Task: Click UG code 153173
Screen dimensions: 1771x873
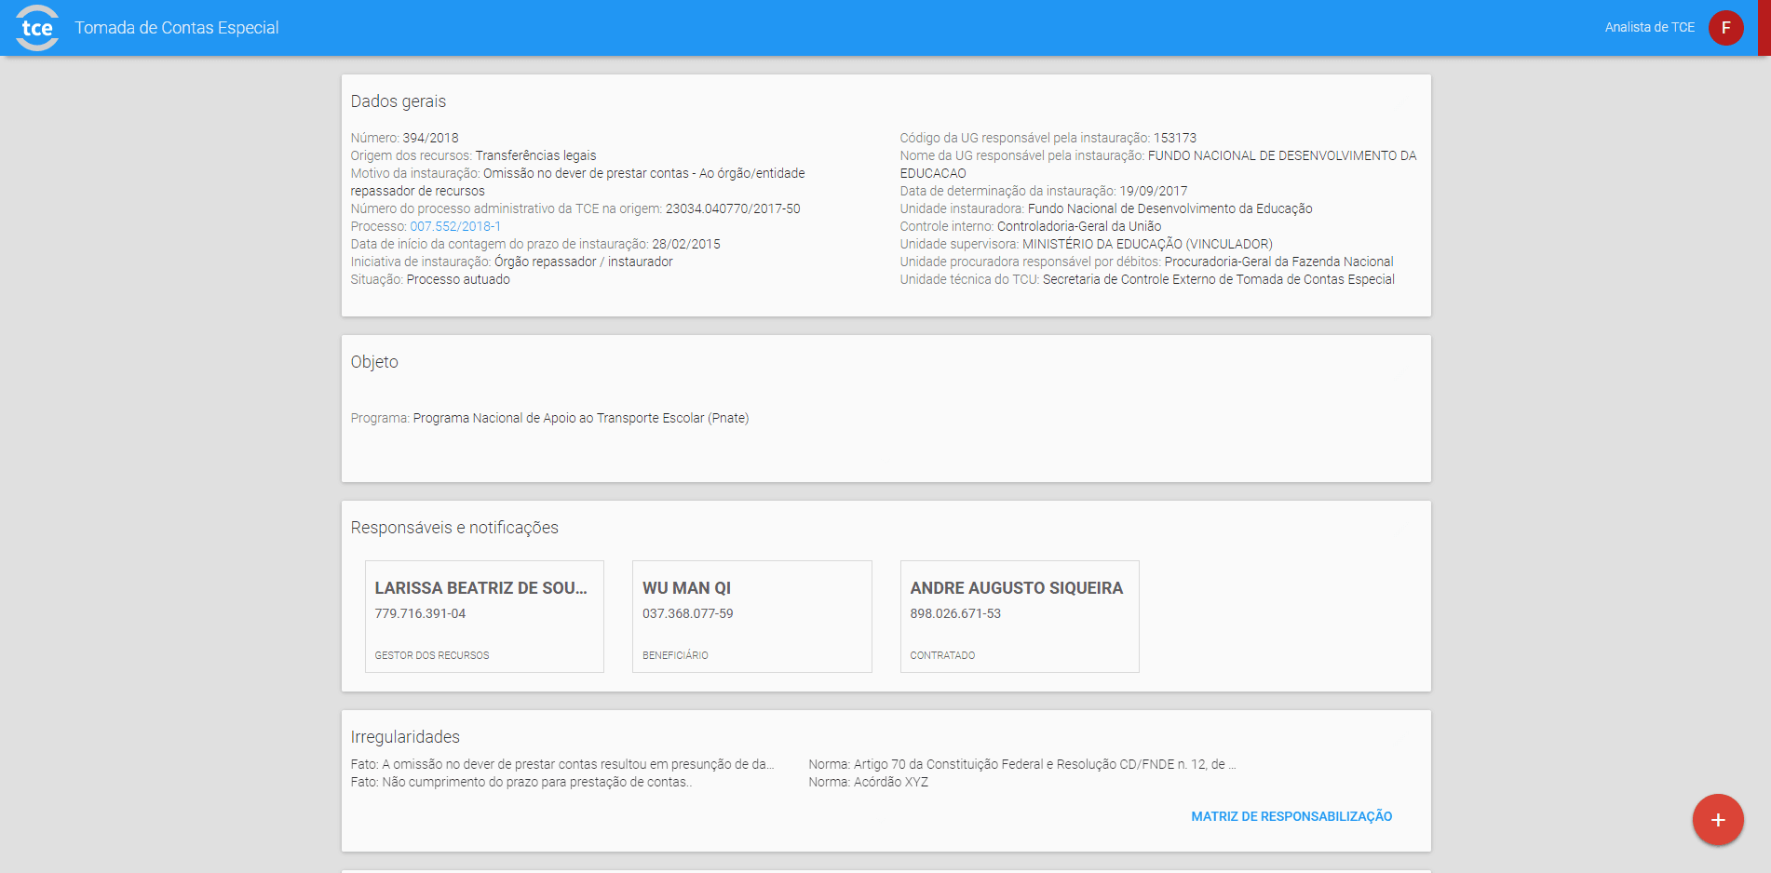Action: 1175,138
